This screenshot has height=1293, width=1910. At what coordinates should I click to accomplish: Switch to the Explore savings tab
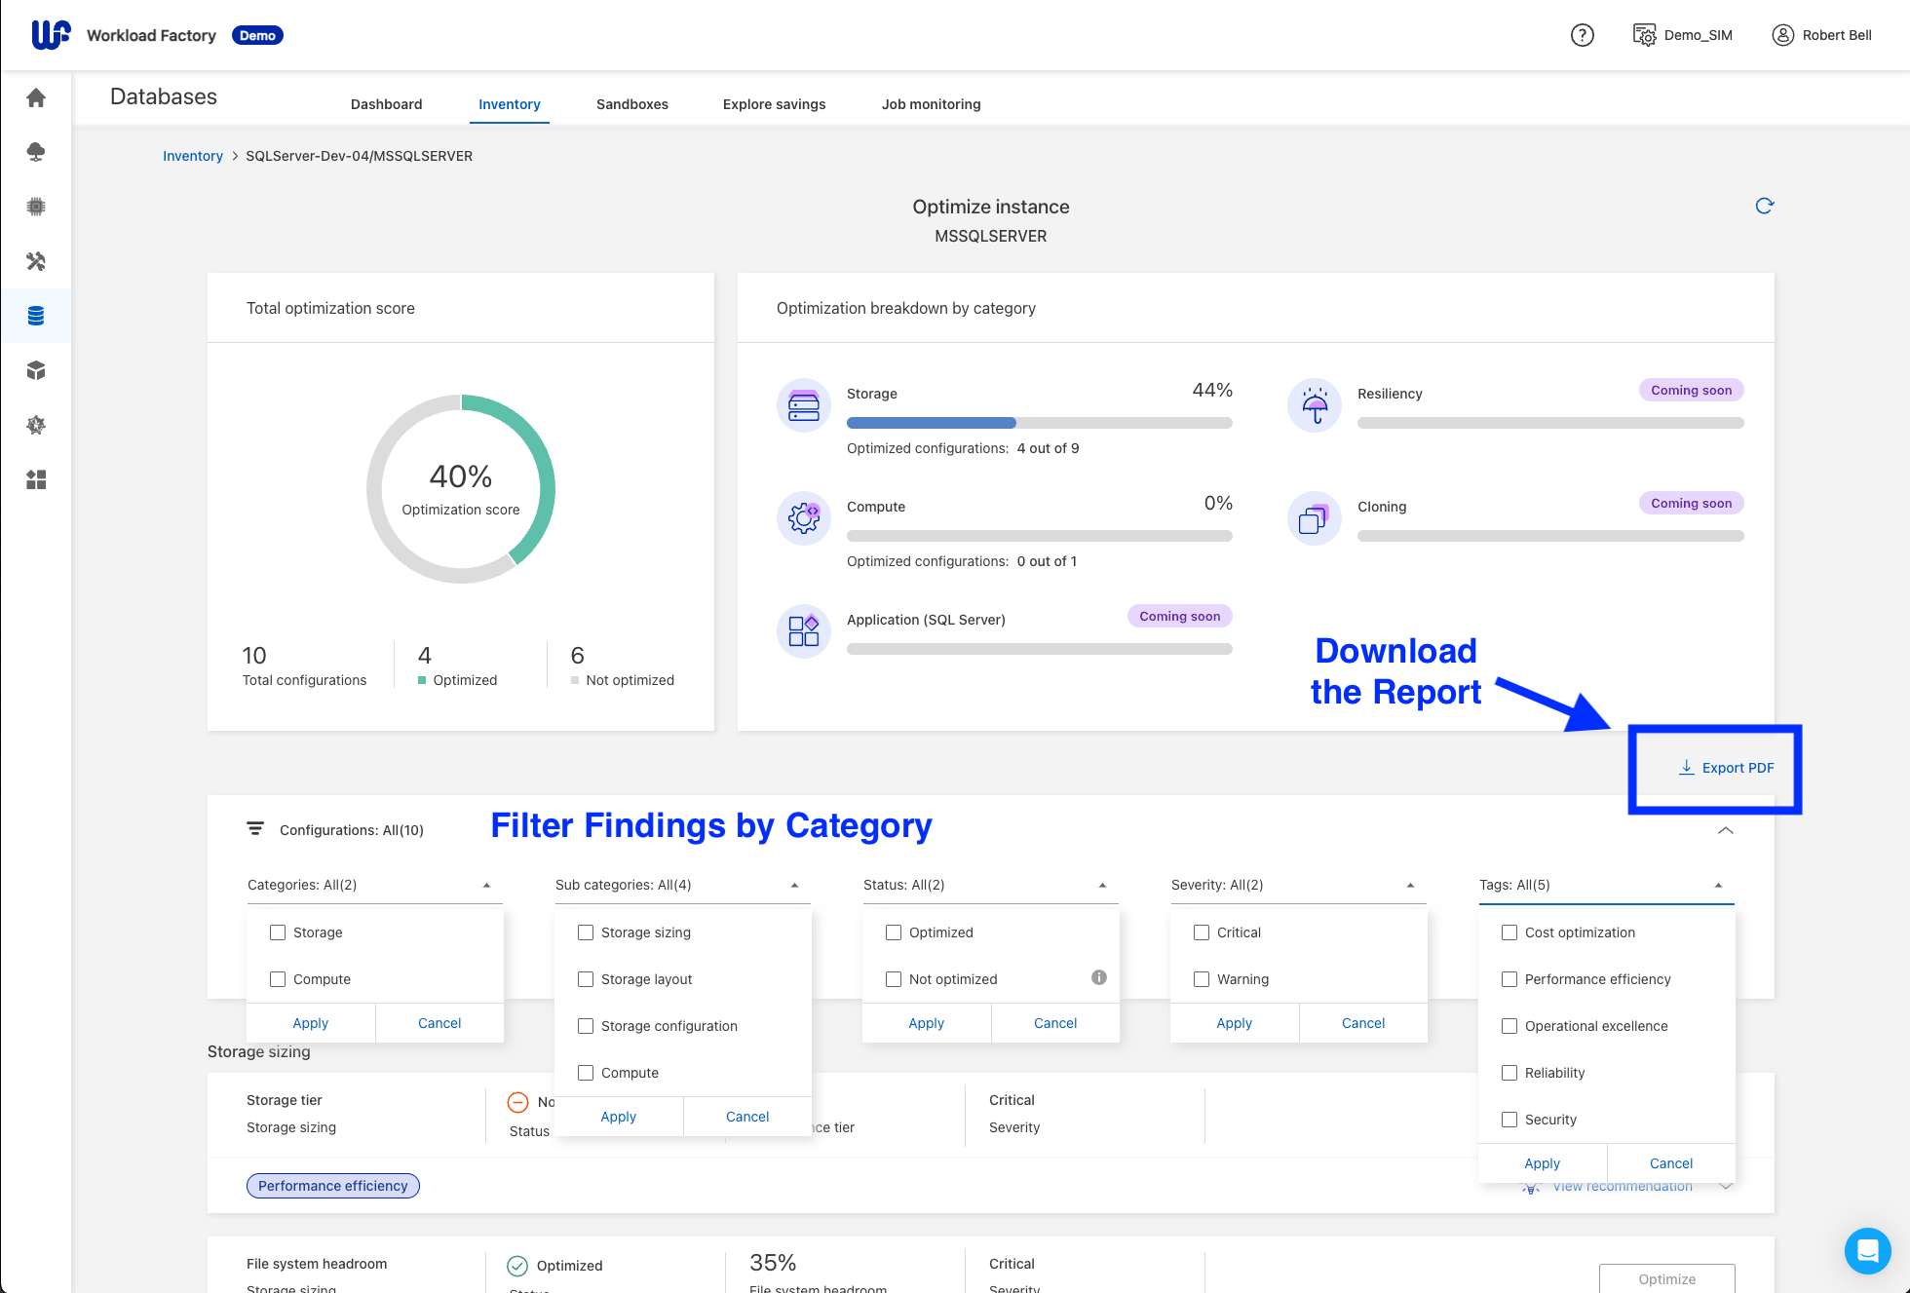(x=774, y=104)
